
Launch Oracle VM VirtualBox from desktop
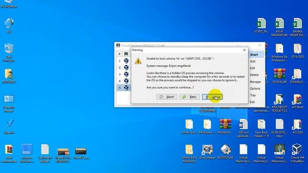click(x=297, y=154)
